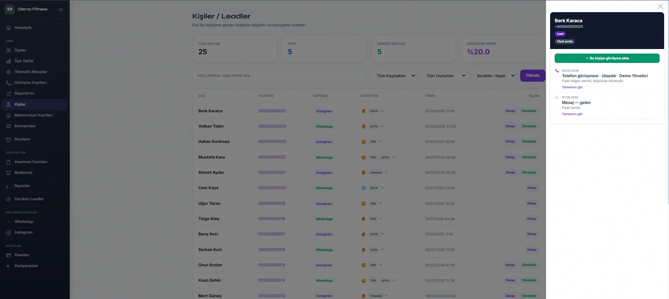
Task: Open Raporlarım chart icon in sidebar
Action: (x=9, y=94)
